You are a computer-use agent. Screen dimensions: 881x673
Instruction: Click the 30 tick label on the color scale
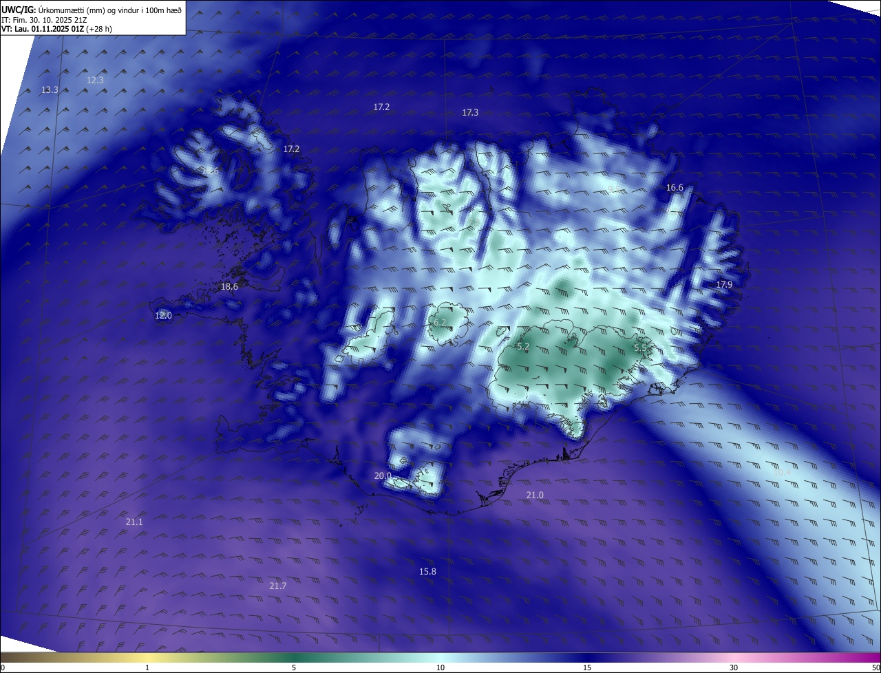(x=734, y=667)
